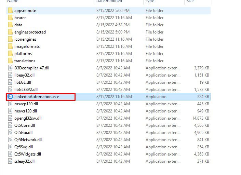The image size is (241, 175).
Task: Click the opengl32sw.dll file icon
Action: click(x=10, y=118)
